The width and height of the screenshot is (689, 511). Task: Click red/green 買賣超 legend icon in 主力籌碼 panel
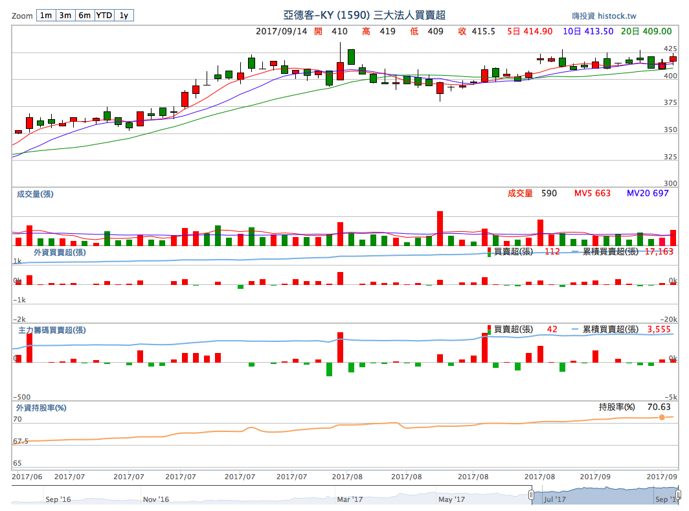(x=489, y=330)
